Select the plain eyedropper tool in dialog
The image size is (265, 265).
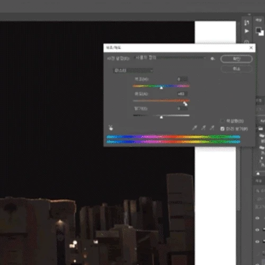coord(195,128)
